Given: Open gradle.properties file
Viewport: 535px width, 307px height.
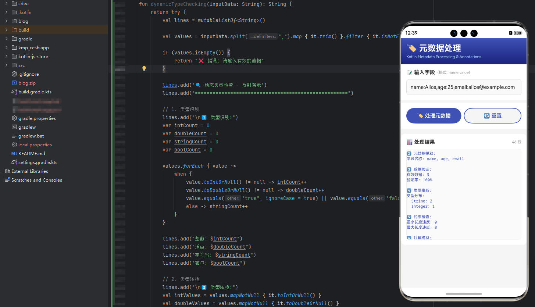Looking at the screenshot, I should 37,118.
